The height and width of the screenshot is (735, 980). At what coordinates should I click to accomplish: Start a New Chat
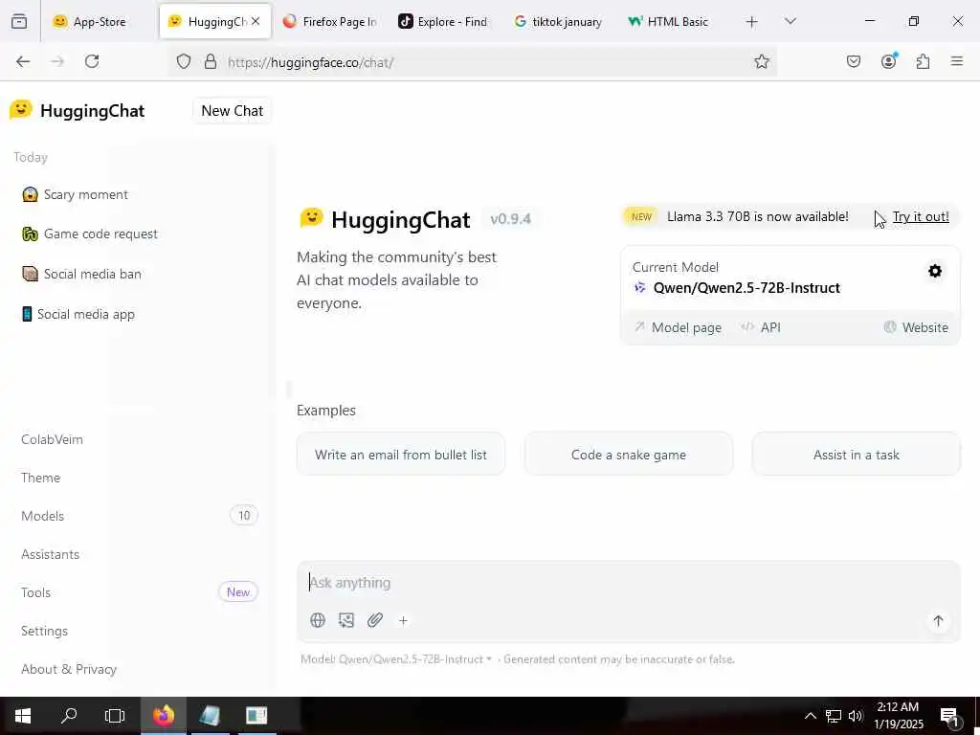pos(232,111)
